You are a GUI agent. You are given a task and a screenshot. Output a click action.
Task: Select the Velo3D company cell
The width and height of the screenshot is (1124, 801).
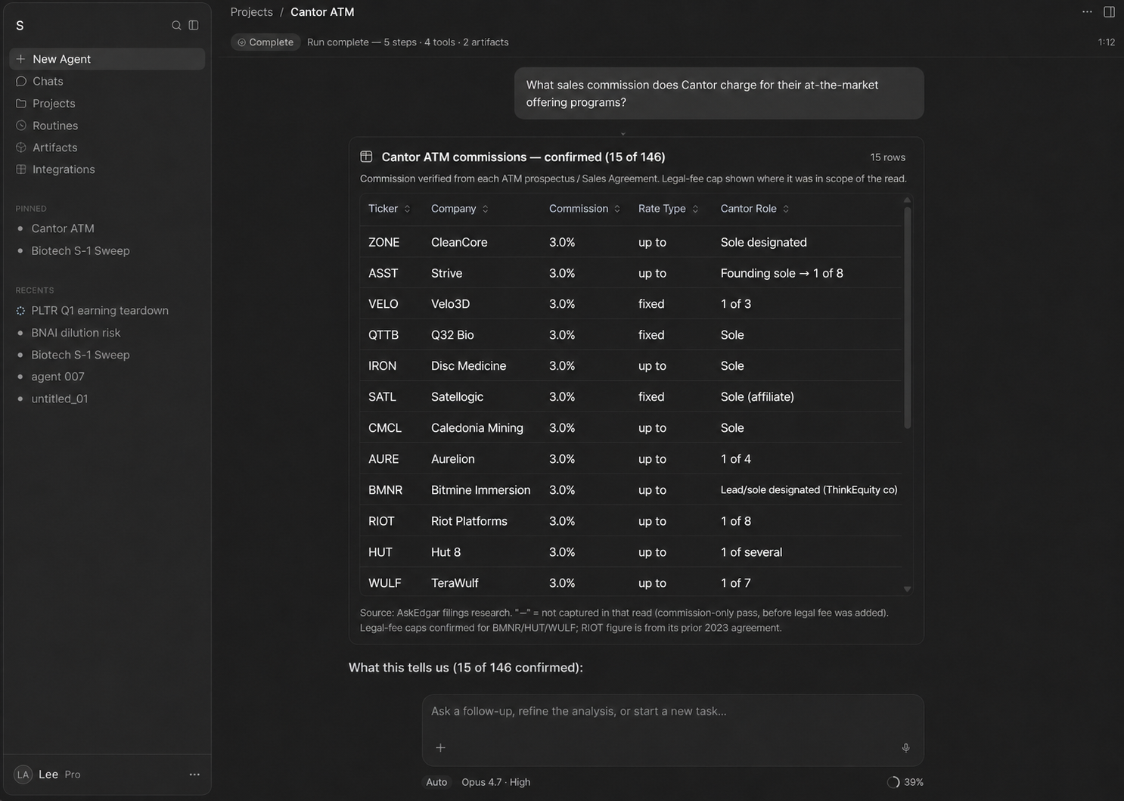point(450,304)
